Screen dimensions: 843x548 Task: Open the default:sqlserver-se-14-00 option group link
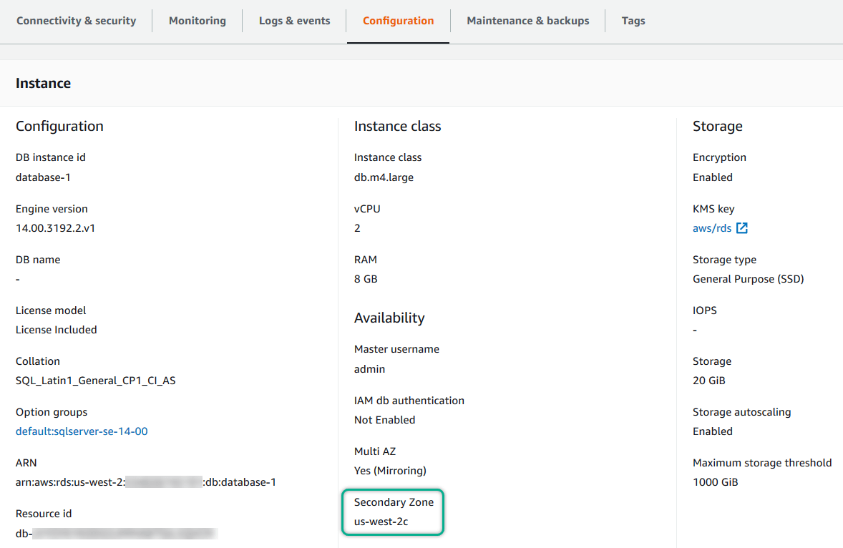coord(81,431)
